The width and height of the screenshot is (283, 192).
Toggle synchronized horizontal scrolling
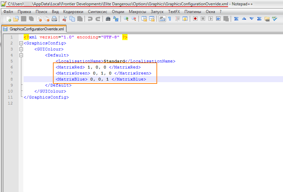[x=152, y=19]
